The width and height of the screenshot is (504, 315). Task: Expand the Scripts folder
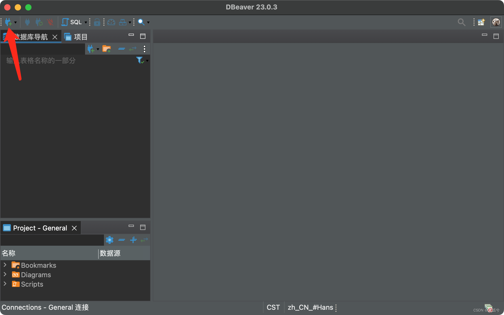click(x=5, y=284)
